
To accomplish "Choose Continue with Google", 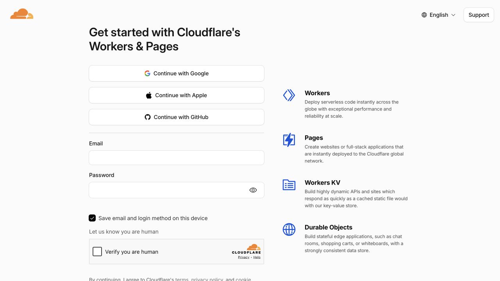I will click(177, 73).
